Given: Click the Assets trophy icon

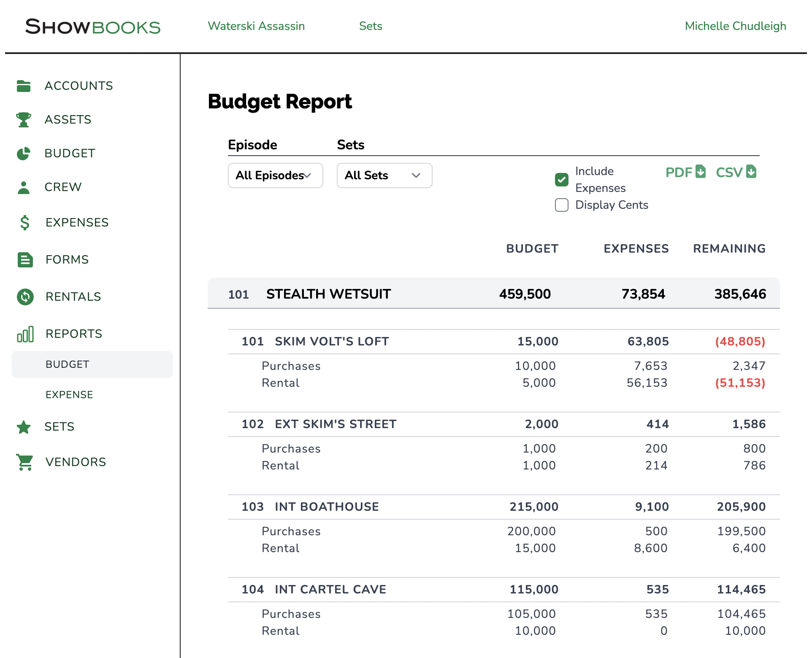Looking at the screenshot, I should [24, 119].
